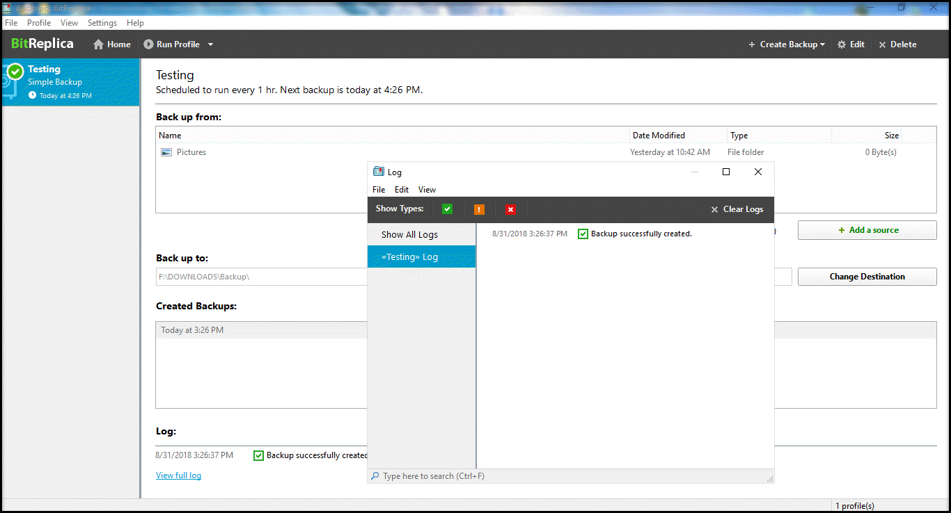The image size is (951, 513).
Task: Close the Log window
Action: (758, 172)
